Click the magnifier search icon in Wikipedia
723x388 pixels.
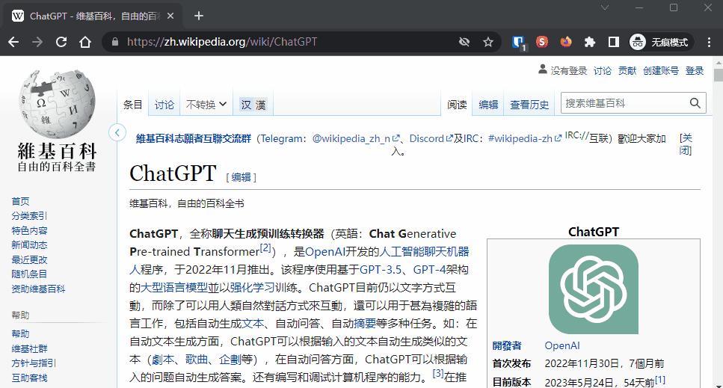tap(695, 103)
